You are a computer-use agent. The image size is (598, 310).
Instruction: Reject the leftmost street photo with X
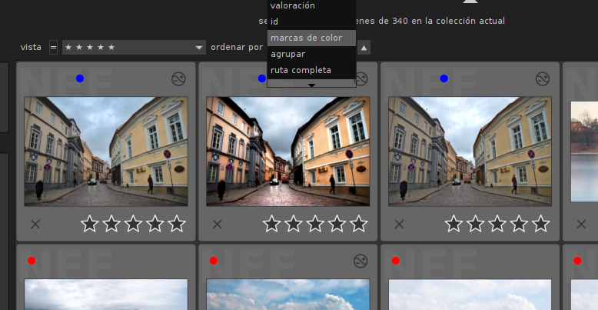35,224
